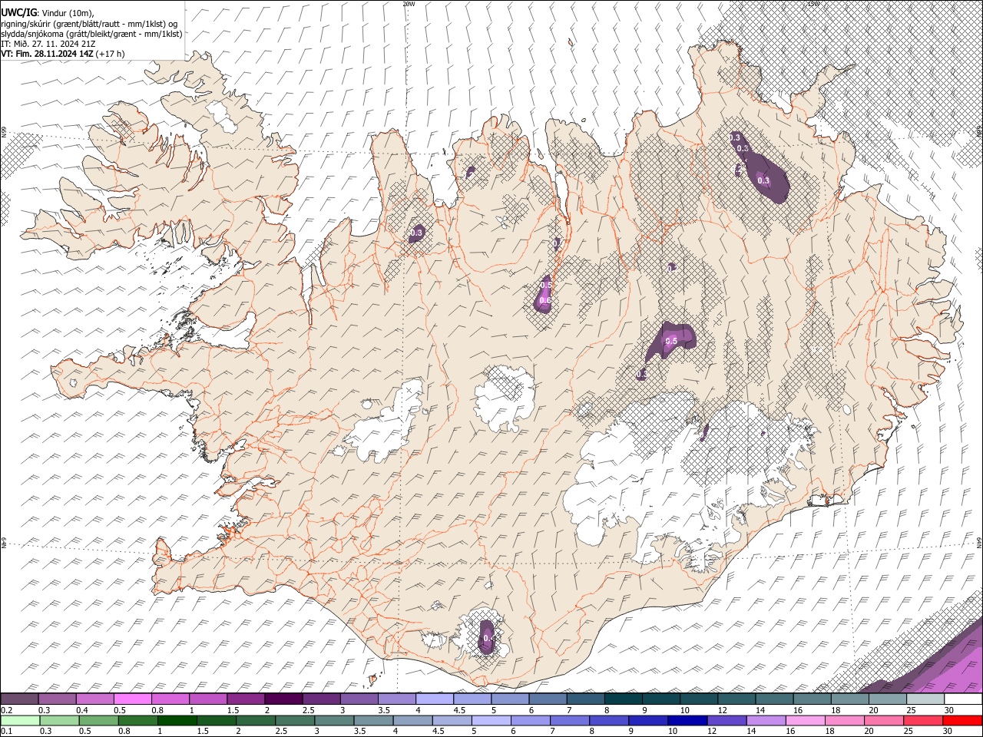Image resolution: width=983 pixels, height=737 pixels.
Task: Select upper legend swatch for 0.8–1
Action: point(170,699)
